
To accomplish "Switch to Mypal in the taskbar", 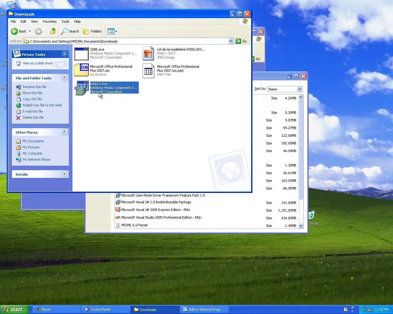I will (56, 309).
